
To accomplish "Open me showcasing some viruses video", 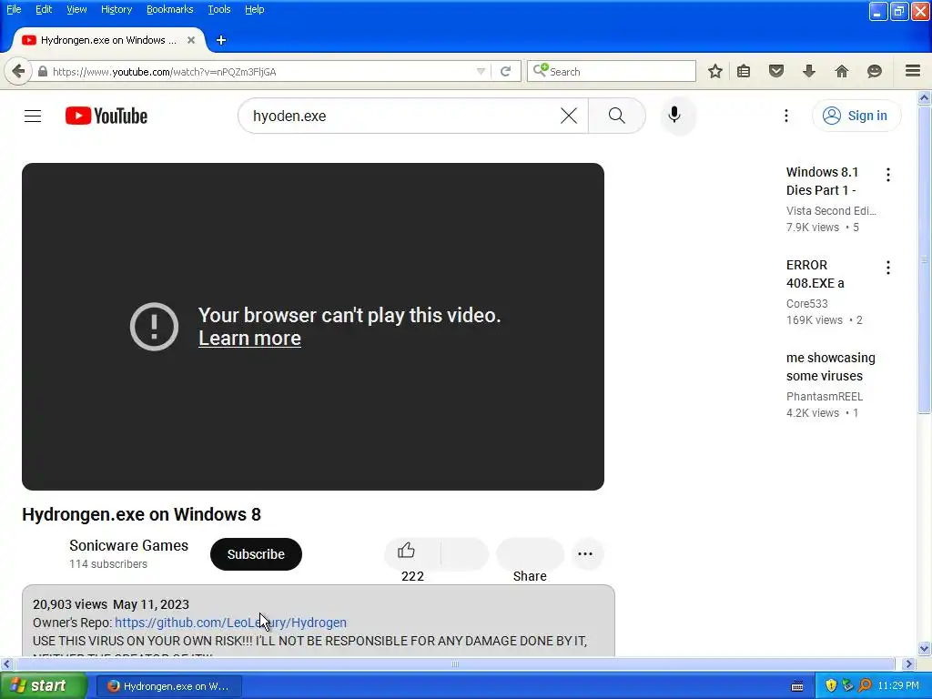I will point(830,367).
